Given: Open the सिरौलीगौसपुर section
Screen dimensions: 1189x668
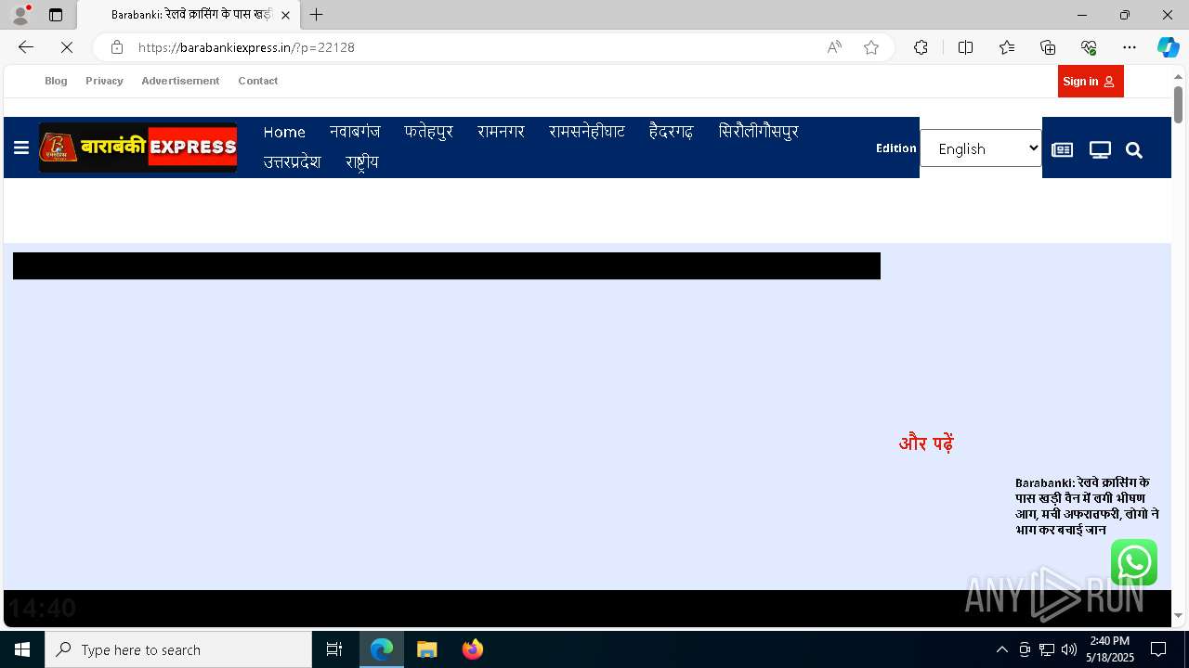Looking at the screenshot, I should click(x=758, y=132).
